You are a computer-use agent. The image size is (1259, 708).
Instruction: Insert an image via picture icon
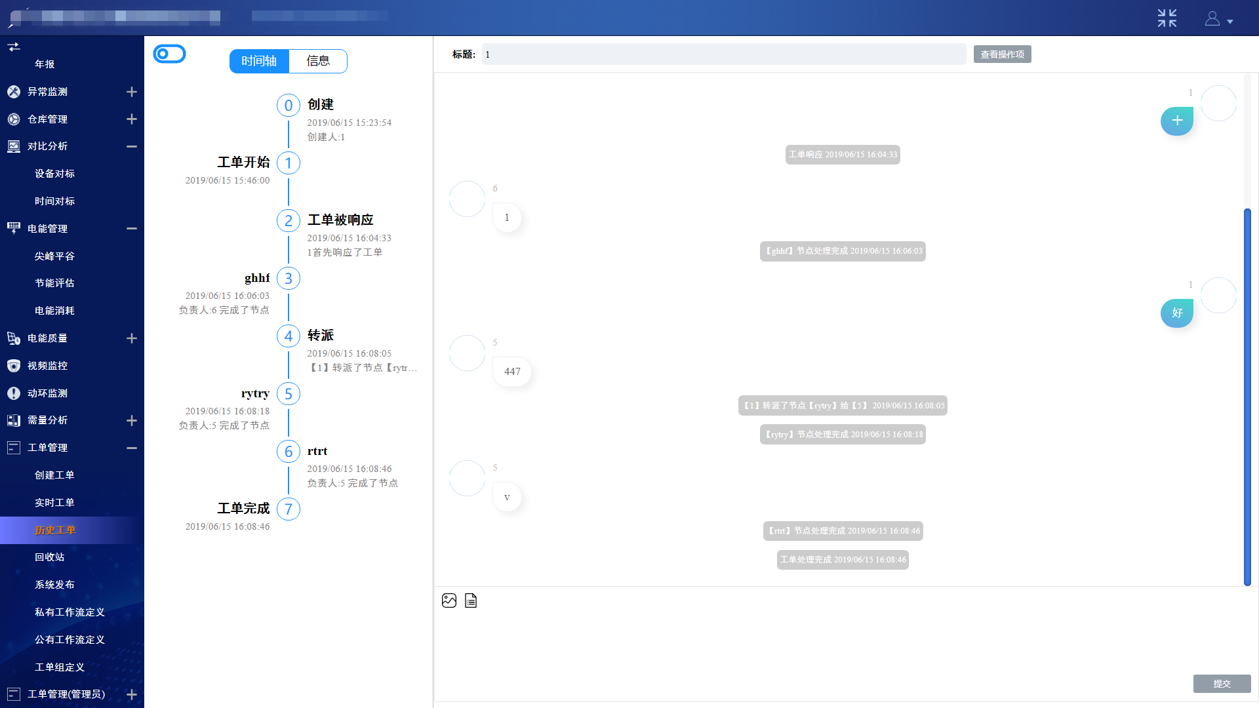point(449,600)
